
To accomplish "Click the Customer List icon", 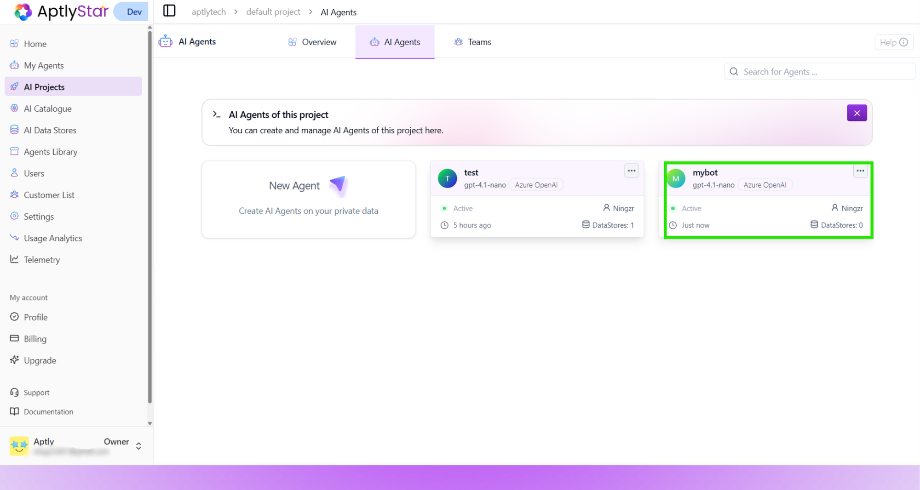I will (14, 194).
